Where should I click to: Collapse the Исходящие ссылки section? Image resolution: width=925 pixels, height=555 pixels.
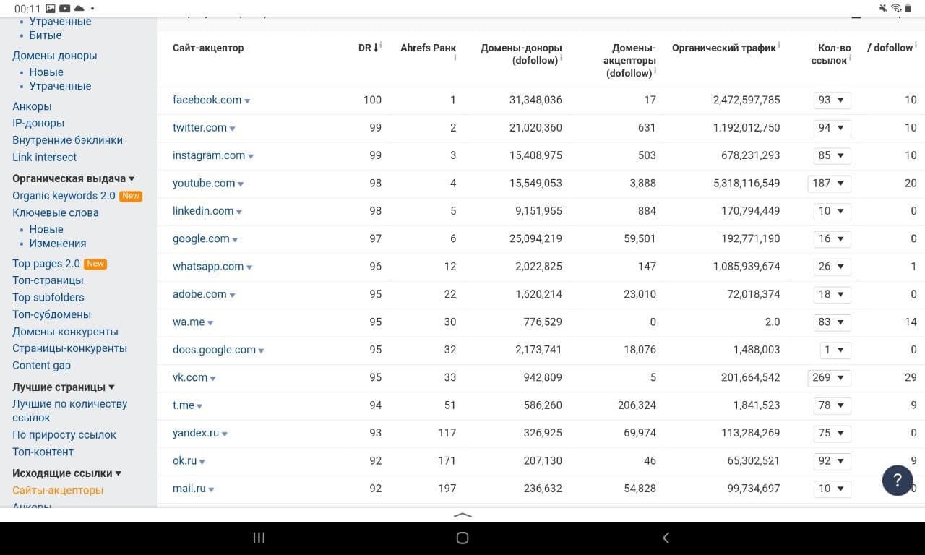pos(66,473)
